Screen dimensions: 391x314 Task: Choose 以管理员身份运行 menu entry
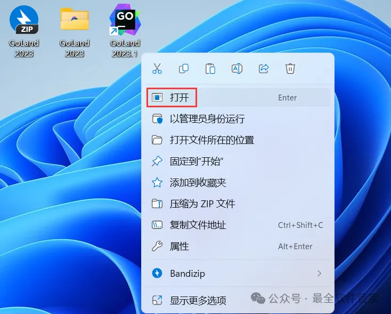pyautogui.click(x=238, y=119)
